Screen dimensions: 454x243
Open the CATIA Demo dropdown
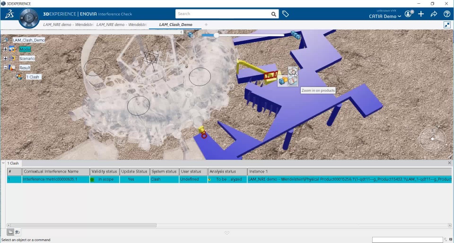point(385,16)
